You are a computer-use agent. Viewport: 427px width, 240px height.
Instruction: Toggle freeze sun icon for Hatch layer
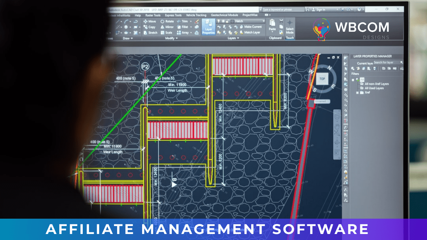coord(224,21)
